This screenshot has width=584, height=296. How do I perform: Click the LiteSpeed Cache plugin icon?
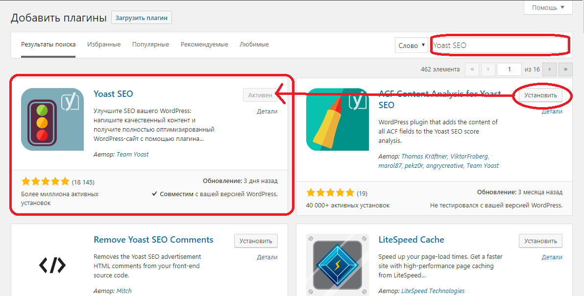point(338,265)
